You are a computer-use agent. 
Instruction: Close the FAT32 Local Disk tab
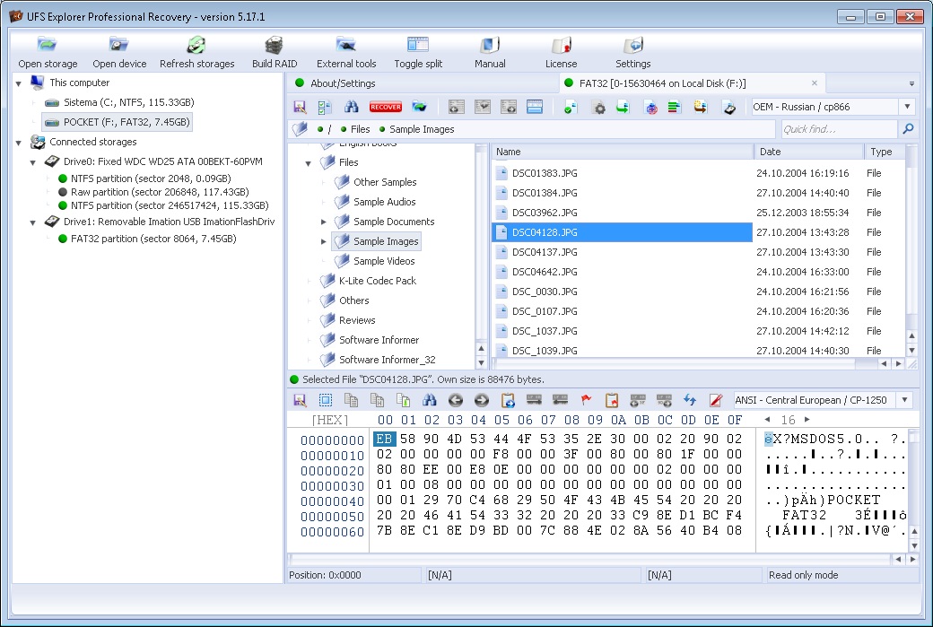pos(814,83)
